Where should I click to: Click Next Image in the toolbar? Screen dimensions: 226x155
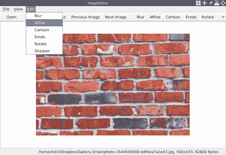tap(116, 17)
